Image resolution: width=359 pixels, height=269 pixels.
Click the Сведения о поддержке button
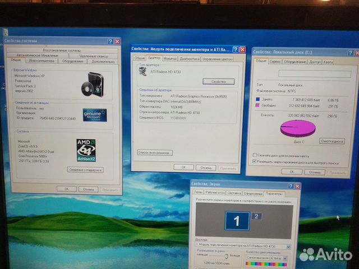pos(85,170)
